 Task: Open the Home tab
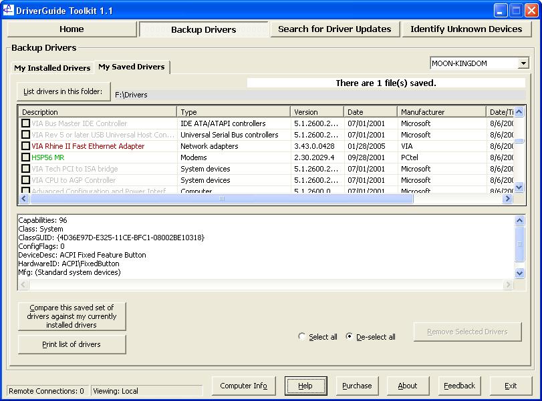[72, 29]
